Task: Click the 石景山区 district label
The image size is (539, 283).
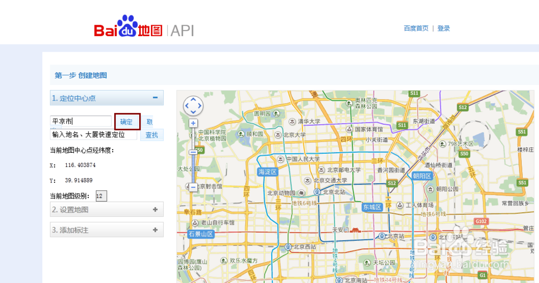Action: click(201, 234)
